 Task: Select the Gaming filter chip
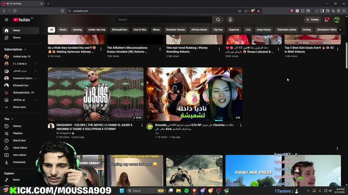[x=77, y=30]
